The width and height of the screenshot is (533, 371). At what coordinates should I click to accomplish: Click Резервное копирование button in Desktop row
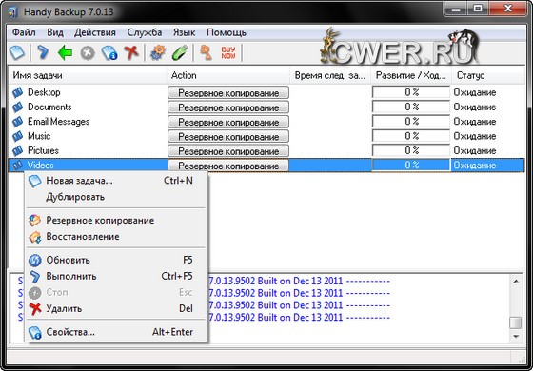click(x=228, y=93)
